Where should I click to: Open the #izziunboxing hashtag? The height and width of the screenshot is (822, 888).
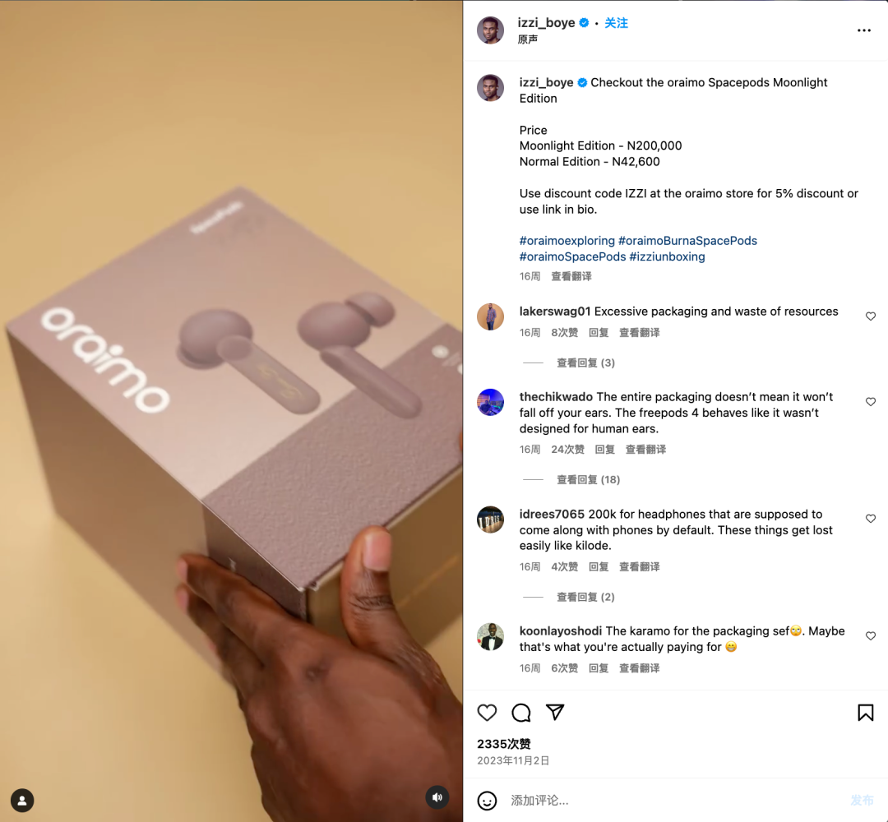667,256
